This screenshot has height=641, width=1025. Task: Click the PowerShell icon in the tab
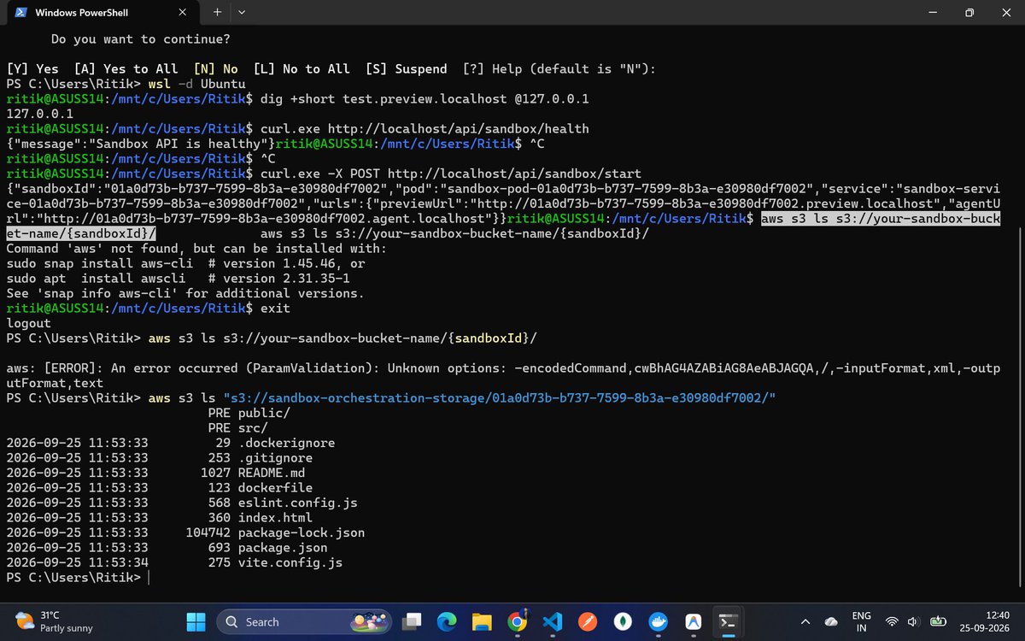(20, 13)
